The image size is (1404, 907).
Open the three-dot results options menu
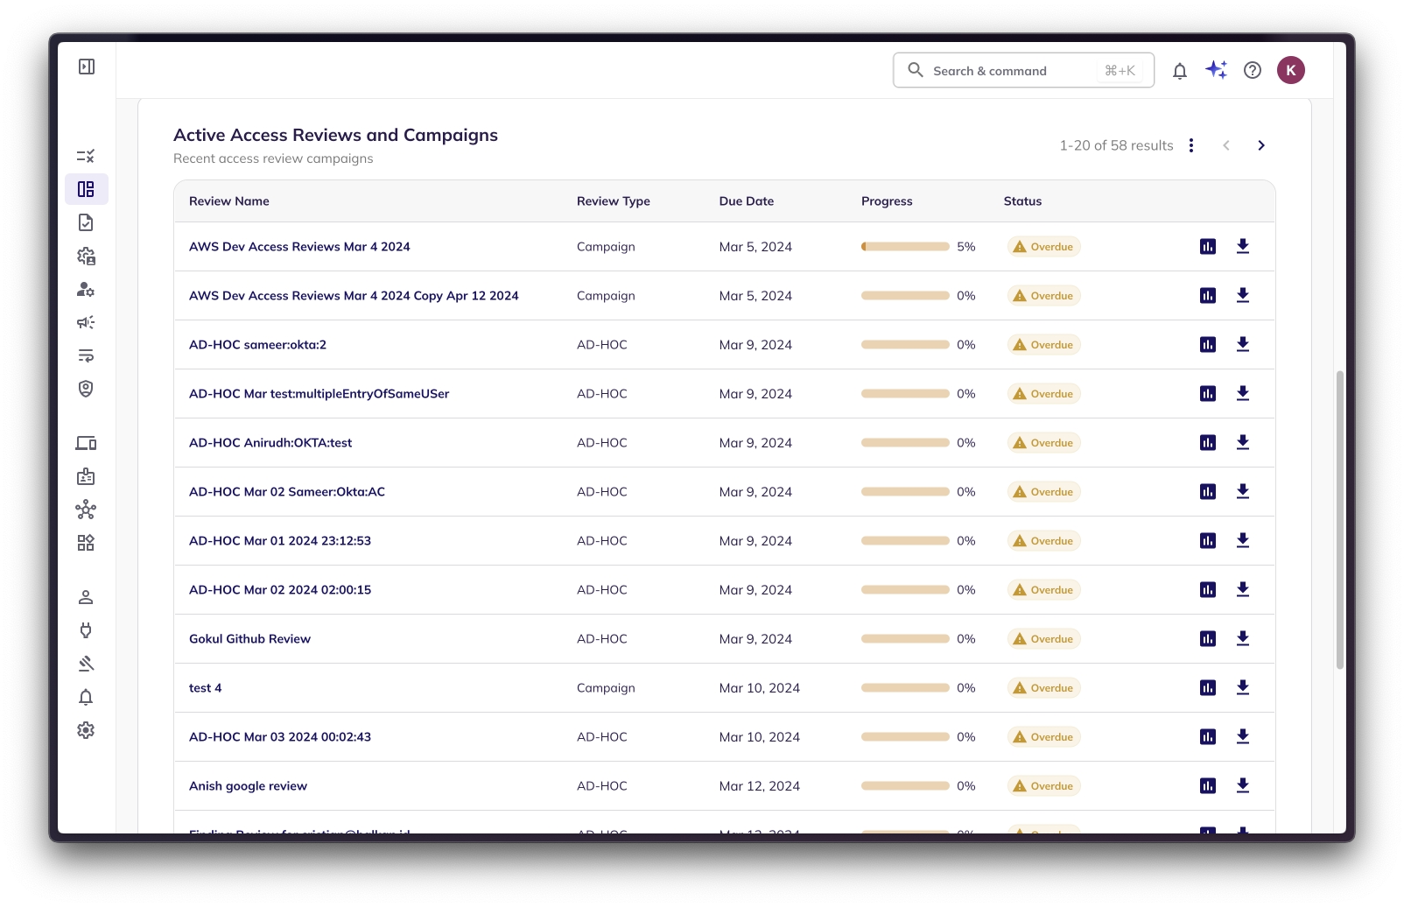(x=1190, y=145)
